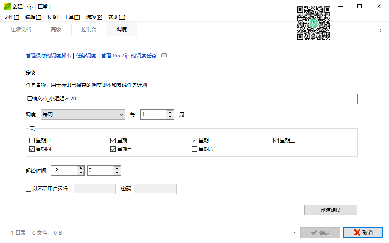Click the status text 1 目录, 0 文件, 0 B

click(37, 233)
